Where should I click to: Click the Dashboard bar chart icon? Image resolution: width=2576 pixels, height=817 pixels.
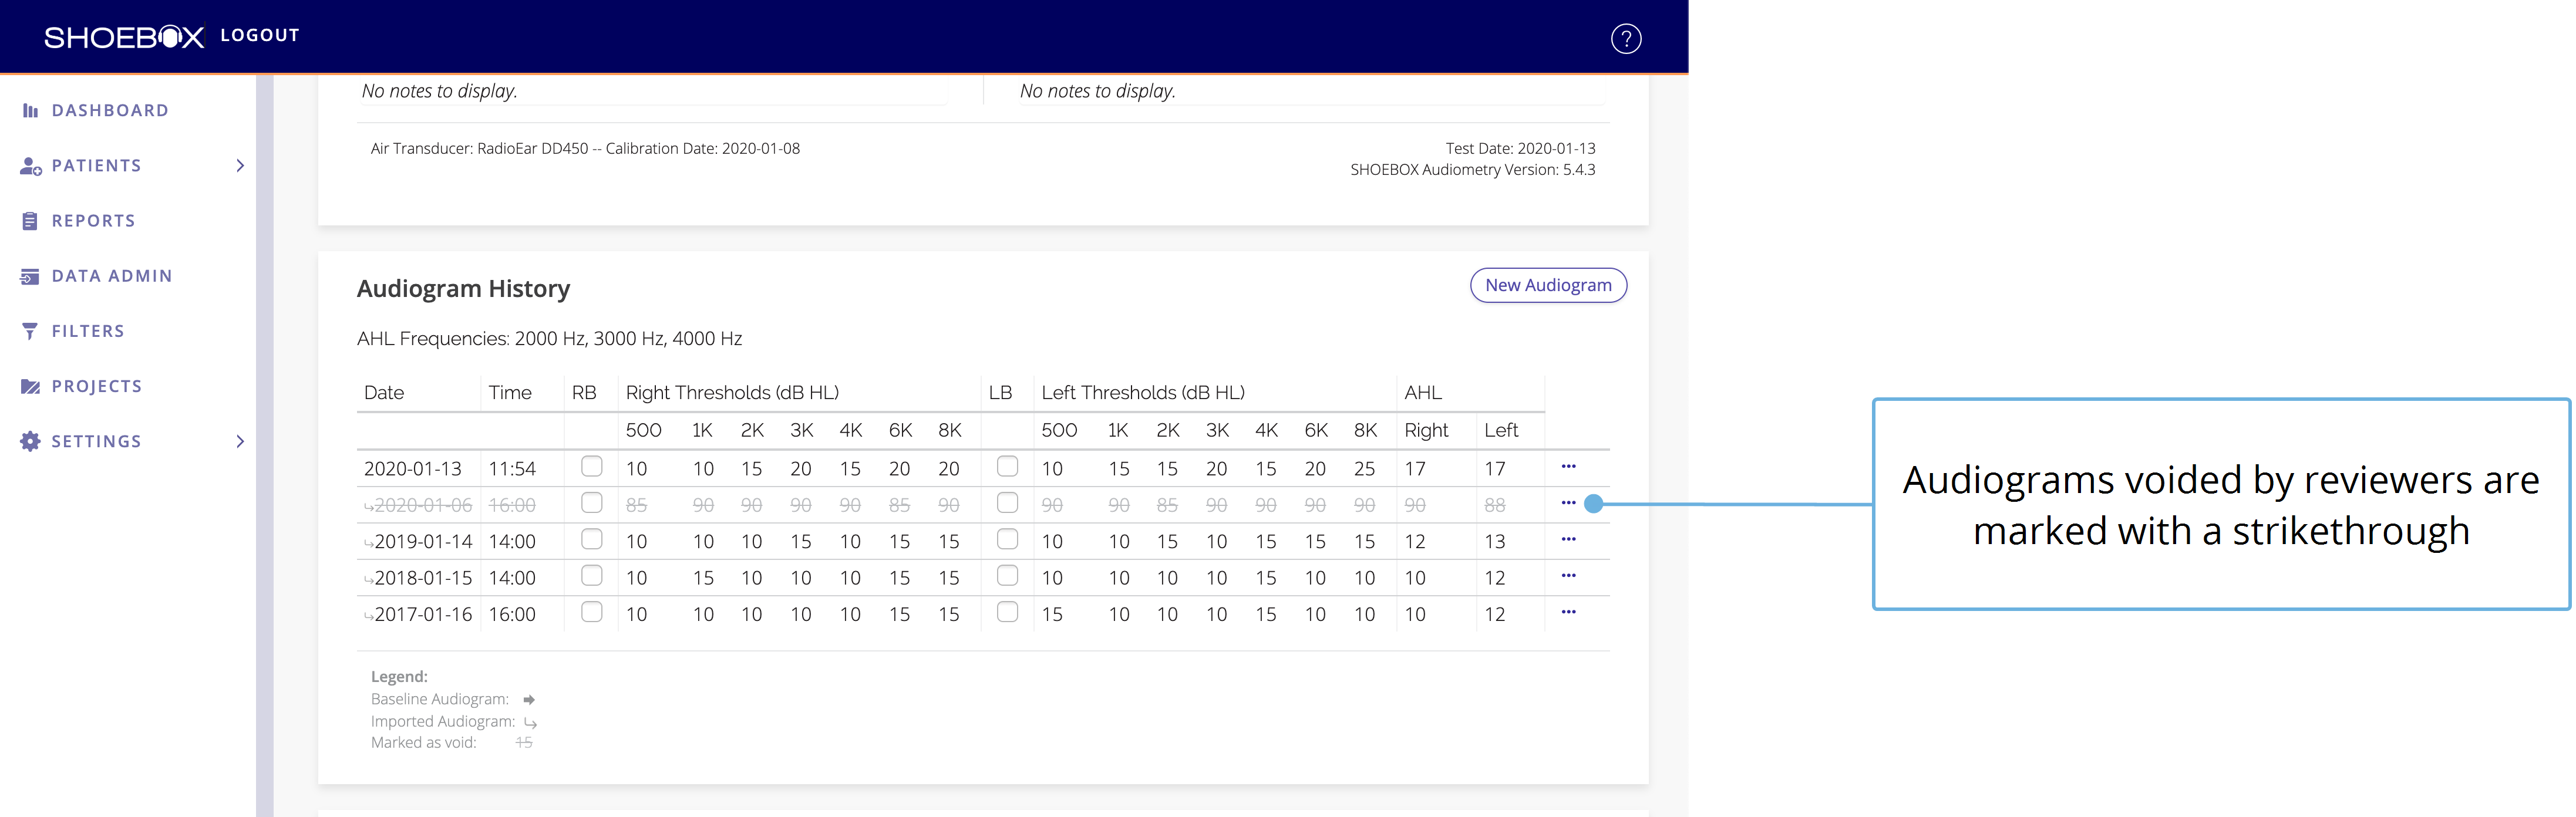coord(30,111)
